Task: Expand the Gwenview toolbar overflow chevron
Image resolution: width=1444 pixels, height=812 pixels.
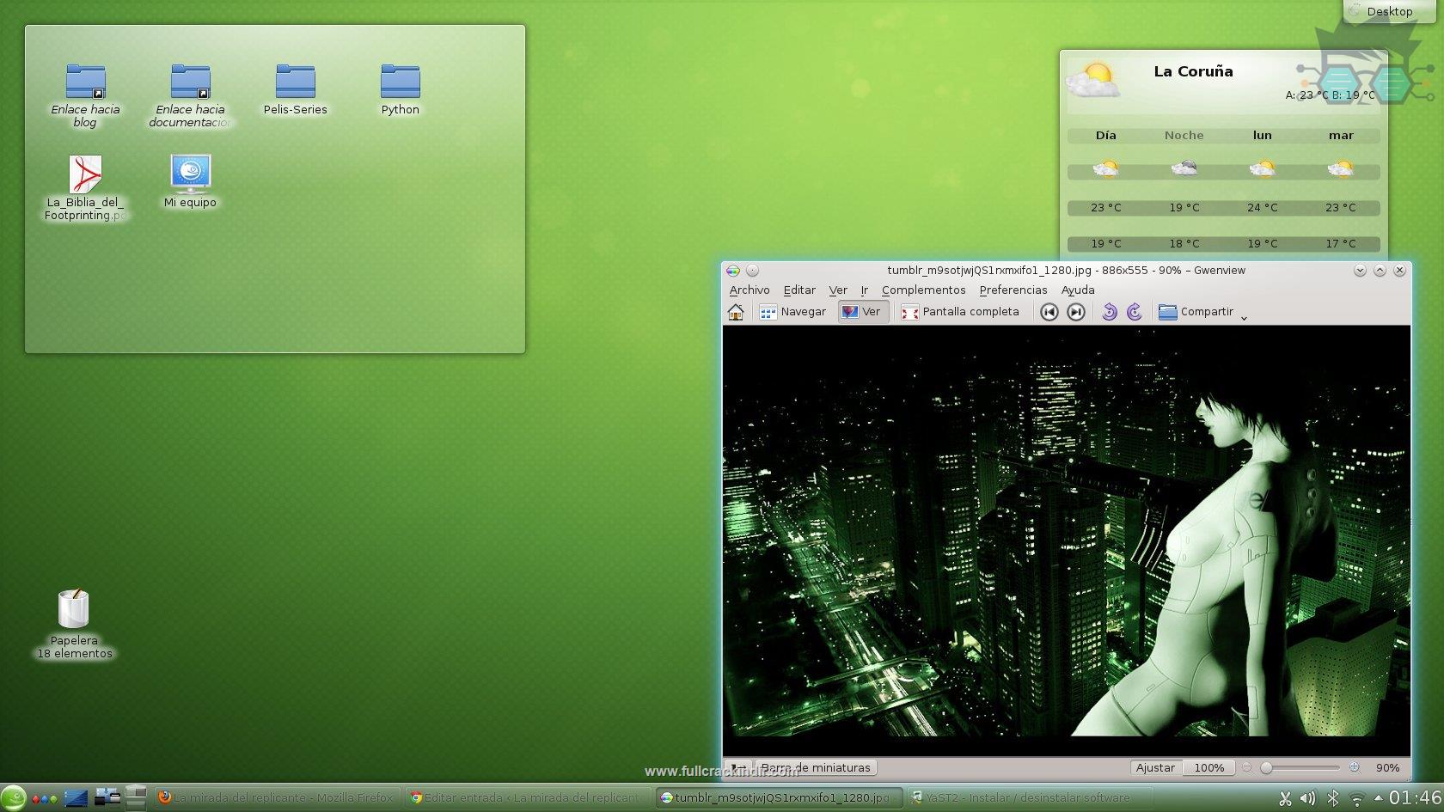Action: (x=1244, y=317)
